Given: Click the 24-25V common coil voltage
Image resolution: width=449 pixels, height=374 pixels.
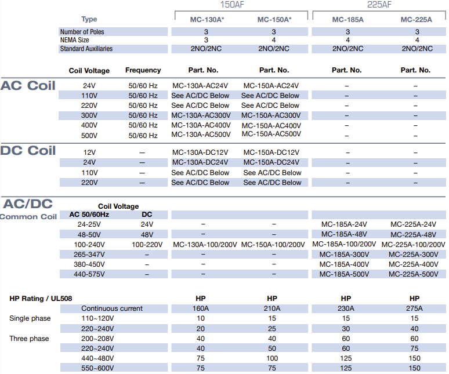Looking at the screenshot, I should tap(89, 224).
